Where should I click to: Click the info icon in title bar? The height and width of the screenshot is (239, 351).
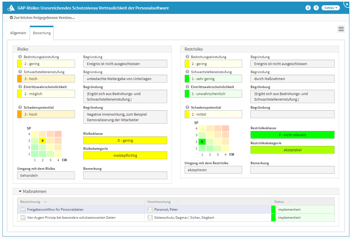tap(308, 8)
